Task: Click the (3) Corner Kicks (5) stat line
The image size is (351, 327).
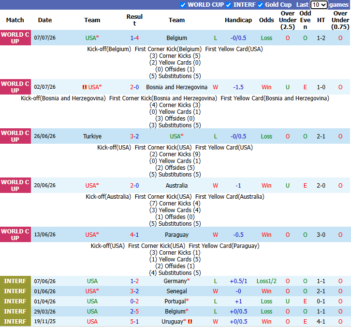Action: click(175, 56)
